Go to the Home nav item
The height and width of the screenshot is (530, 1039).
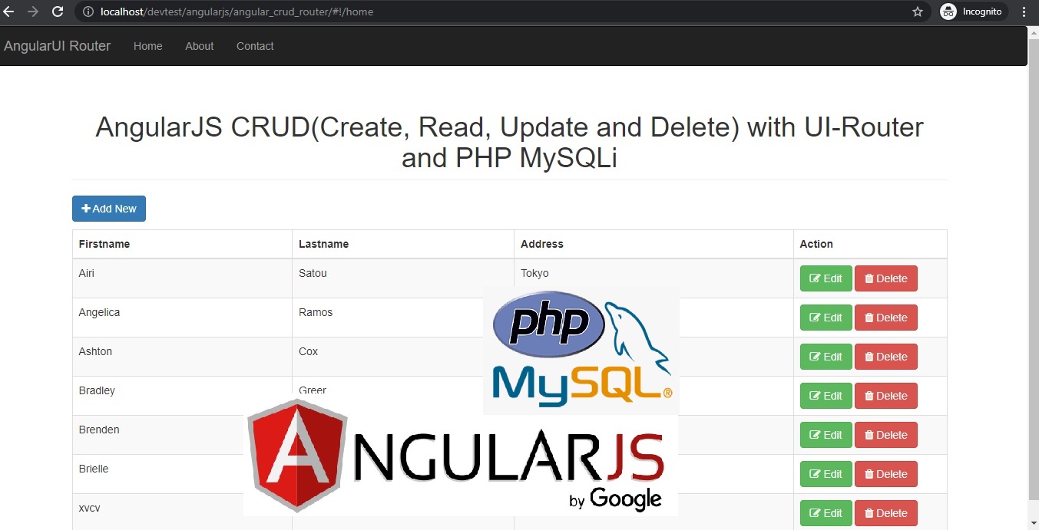(x=147, y=46)
